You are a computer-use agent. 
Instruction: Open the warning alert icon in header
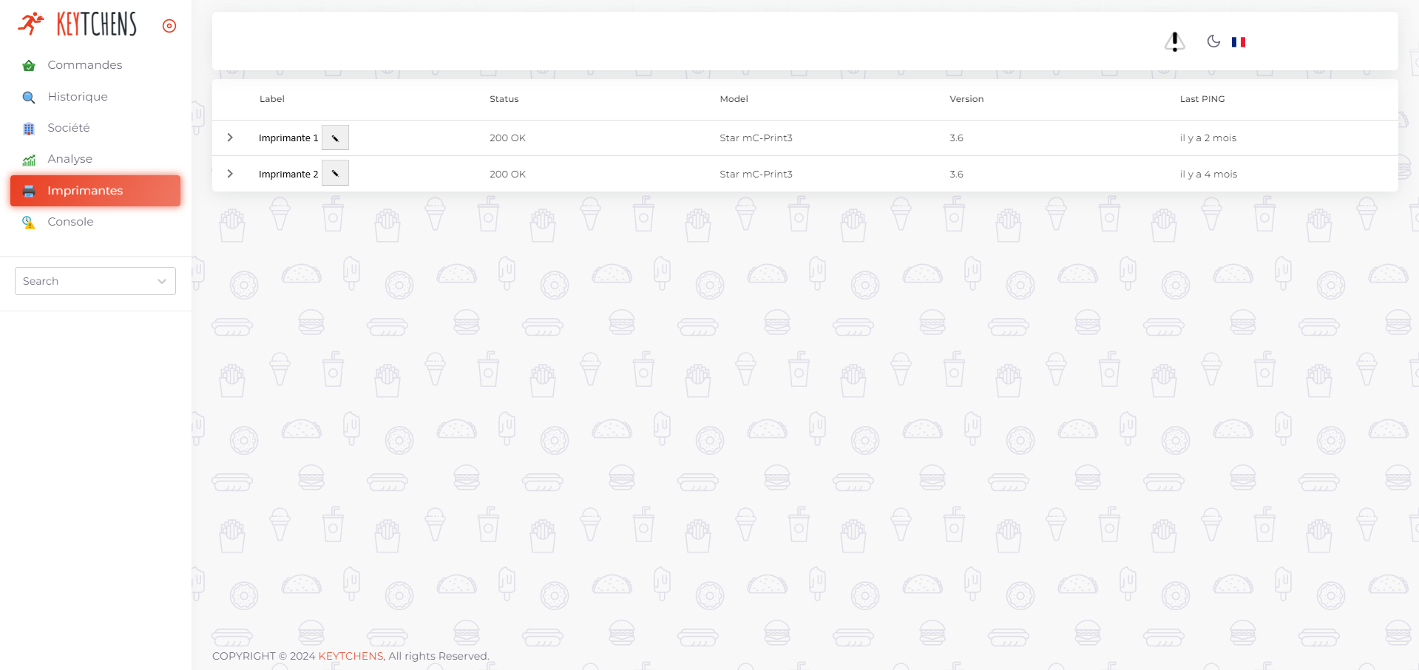click(x=1174, y=42)
